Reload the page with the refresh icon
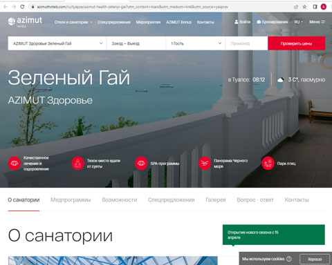Screen dimensions: 332x265 click(22, 7)
